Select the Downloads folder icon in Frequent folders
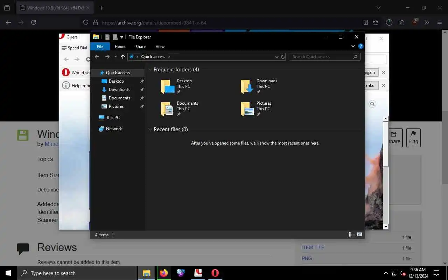448x280 pixels. coord(247,86)
